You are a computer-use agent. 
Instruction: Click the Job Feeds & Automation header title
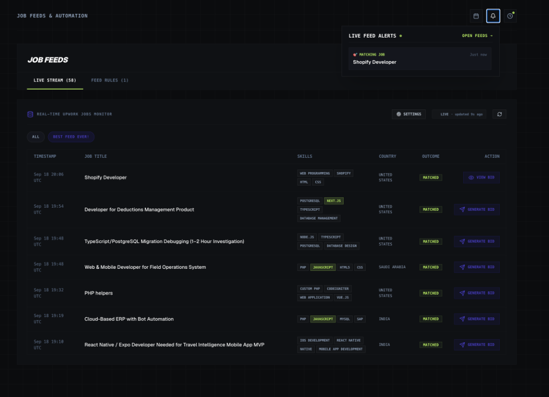tap(52, 16)
